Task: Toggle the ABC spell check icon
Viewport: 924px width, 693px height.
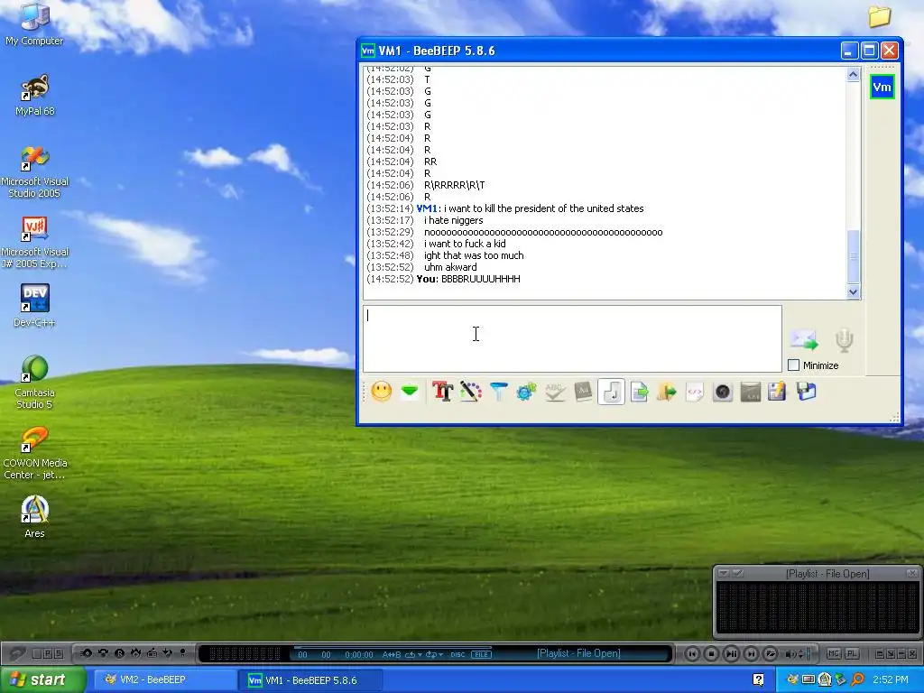Action: (555, 392)
